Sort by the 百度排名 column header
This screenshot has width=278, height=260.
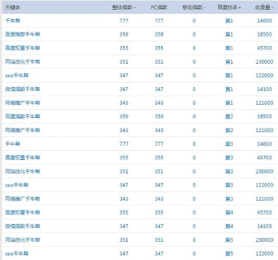229,7
